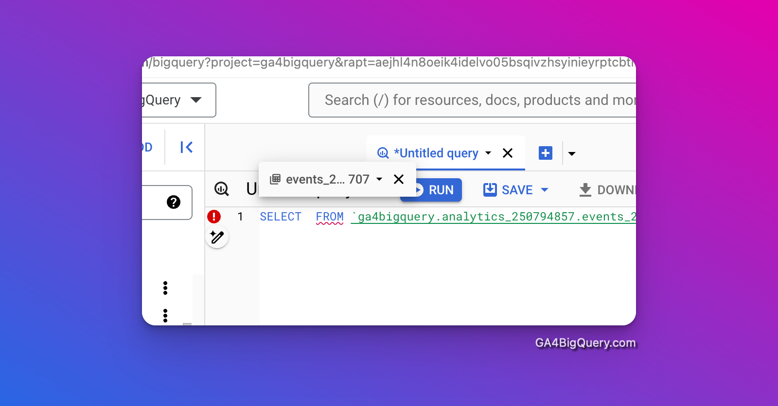Click the FROM keyword in the editor
Viewport: 778px width, 406px height.
tap(330, 217)
